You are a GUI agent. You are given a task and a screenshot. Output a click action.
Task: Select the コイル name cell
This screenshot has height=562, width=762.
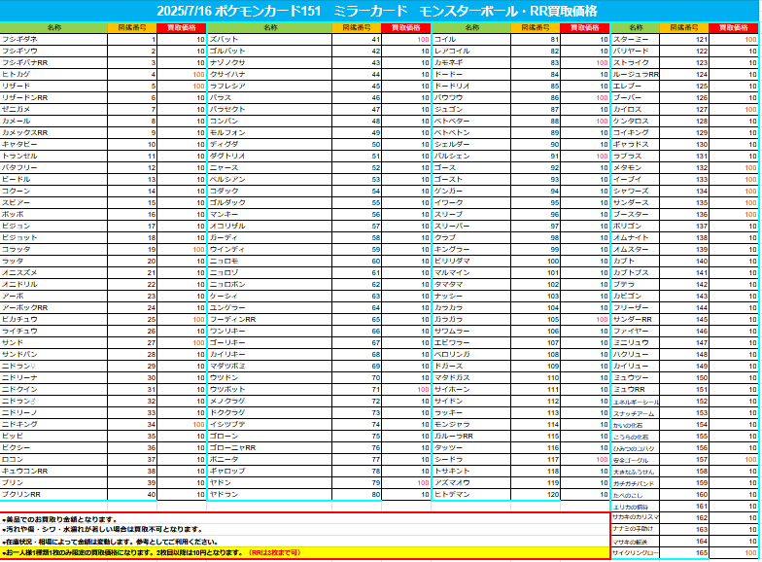(x=471, y=39)
